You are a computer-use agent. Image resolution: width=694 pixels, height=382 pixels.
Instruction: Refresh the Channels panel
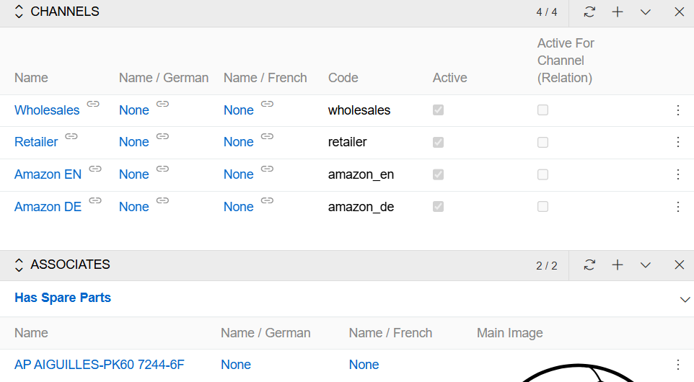pos(589,12)
